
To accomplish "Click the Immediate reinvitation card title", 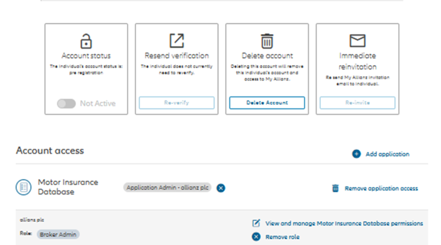I will pos(357,61).
